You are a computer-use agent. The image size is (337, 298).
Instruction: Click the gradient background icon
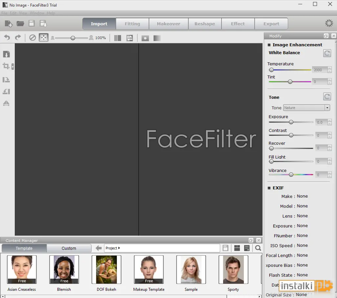[x=157, y=38]
